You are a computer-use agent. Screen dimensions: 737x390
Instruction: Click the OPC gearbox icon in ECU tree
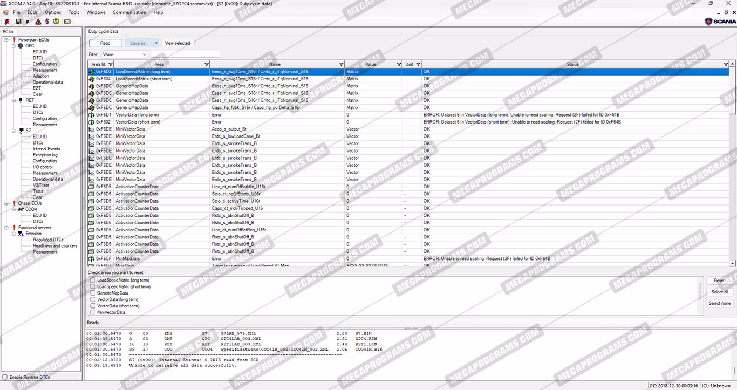[21, 46]
